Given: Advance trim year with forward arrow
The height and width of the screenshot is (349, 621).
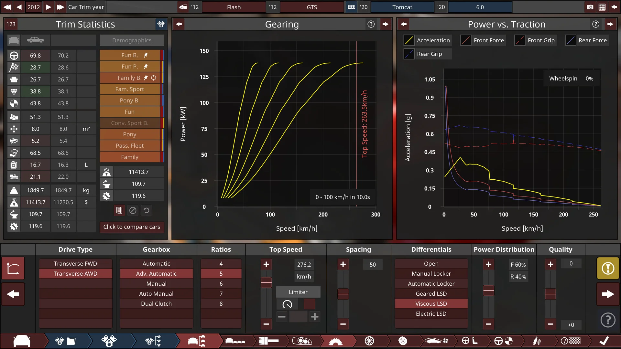Looking at the screenshot, I should click(49, 7).
